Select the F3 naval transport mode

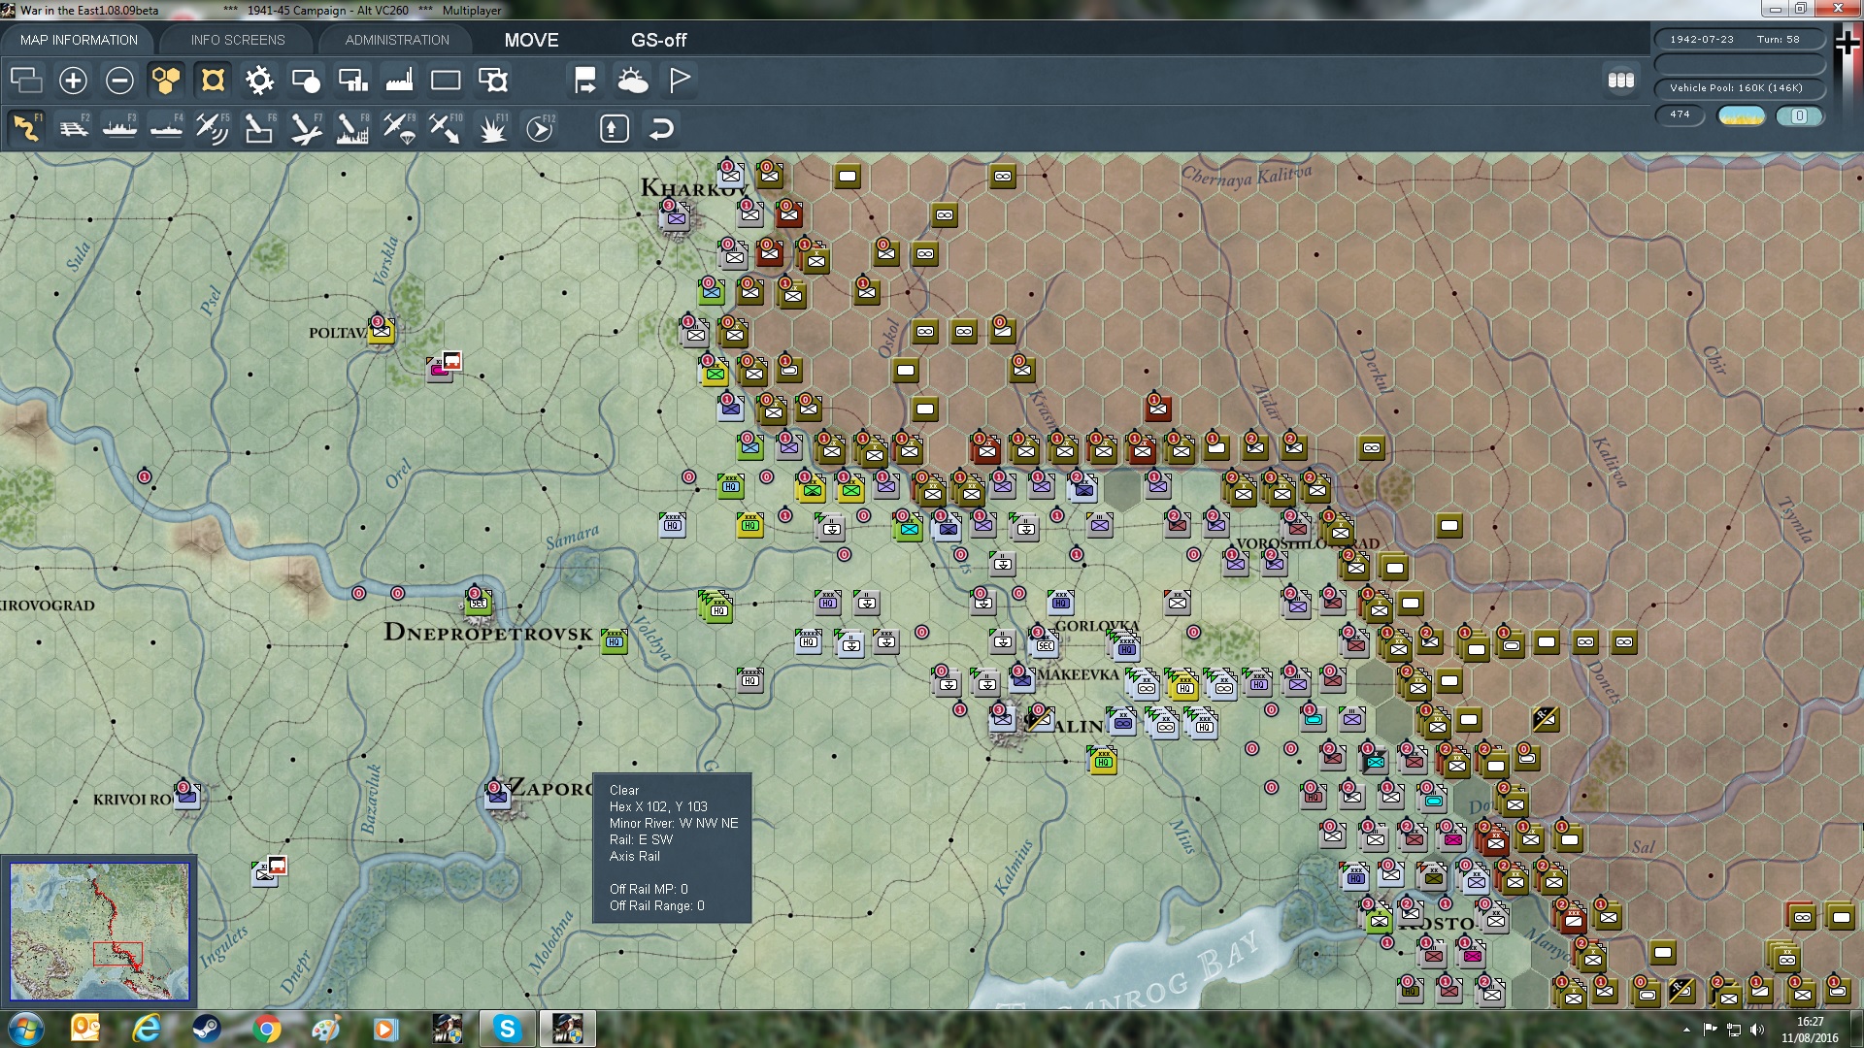point(119,128)
